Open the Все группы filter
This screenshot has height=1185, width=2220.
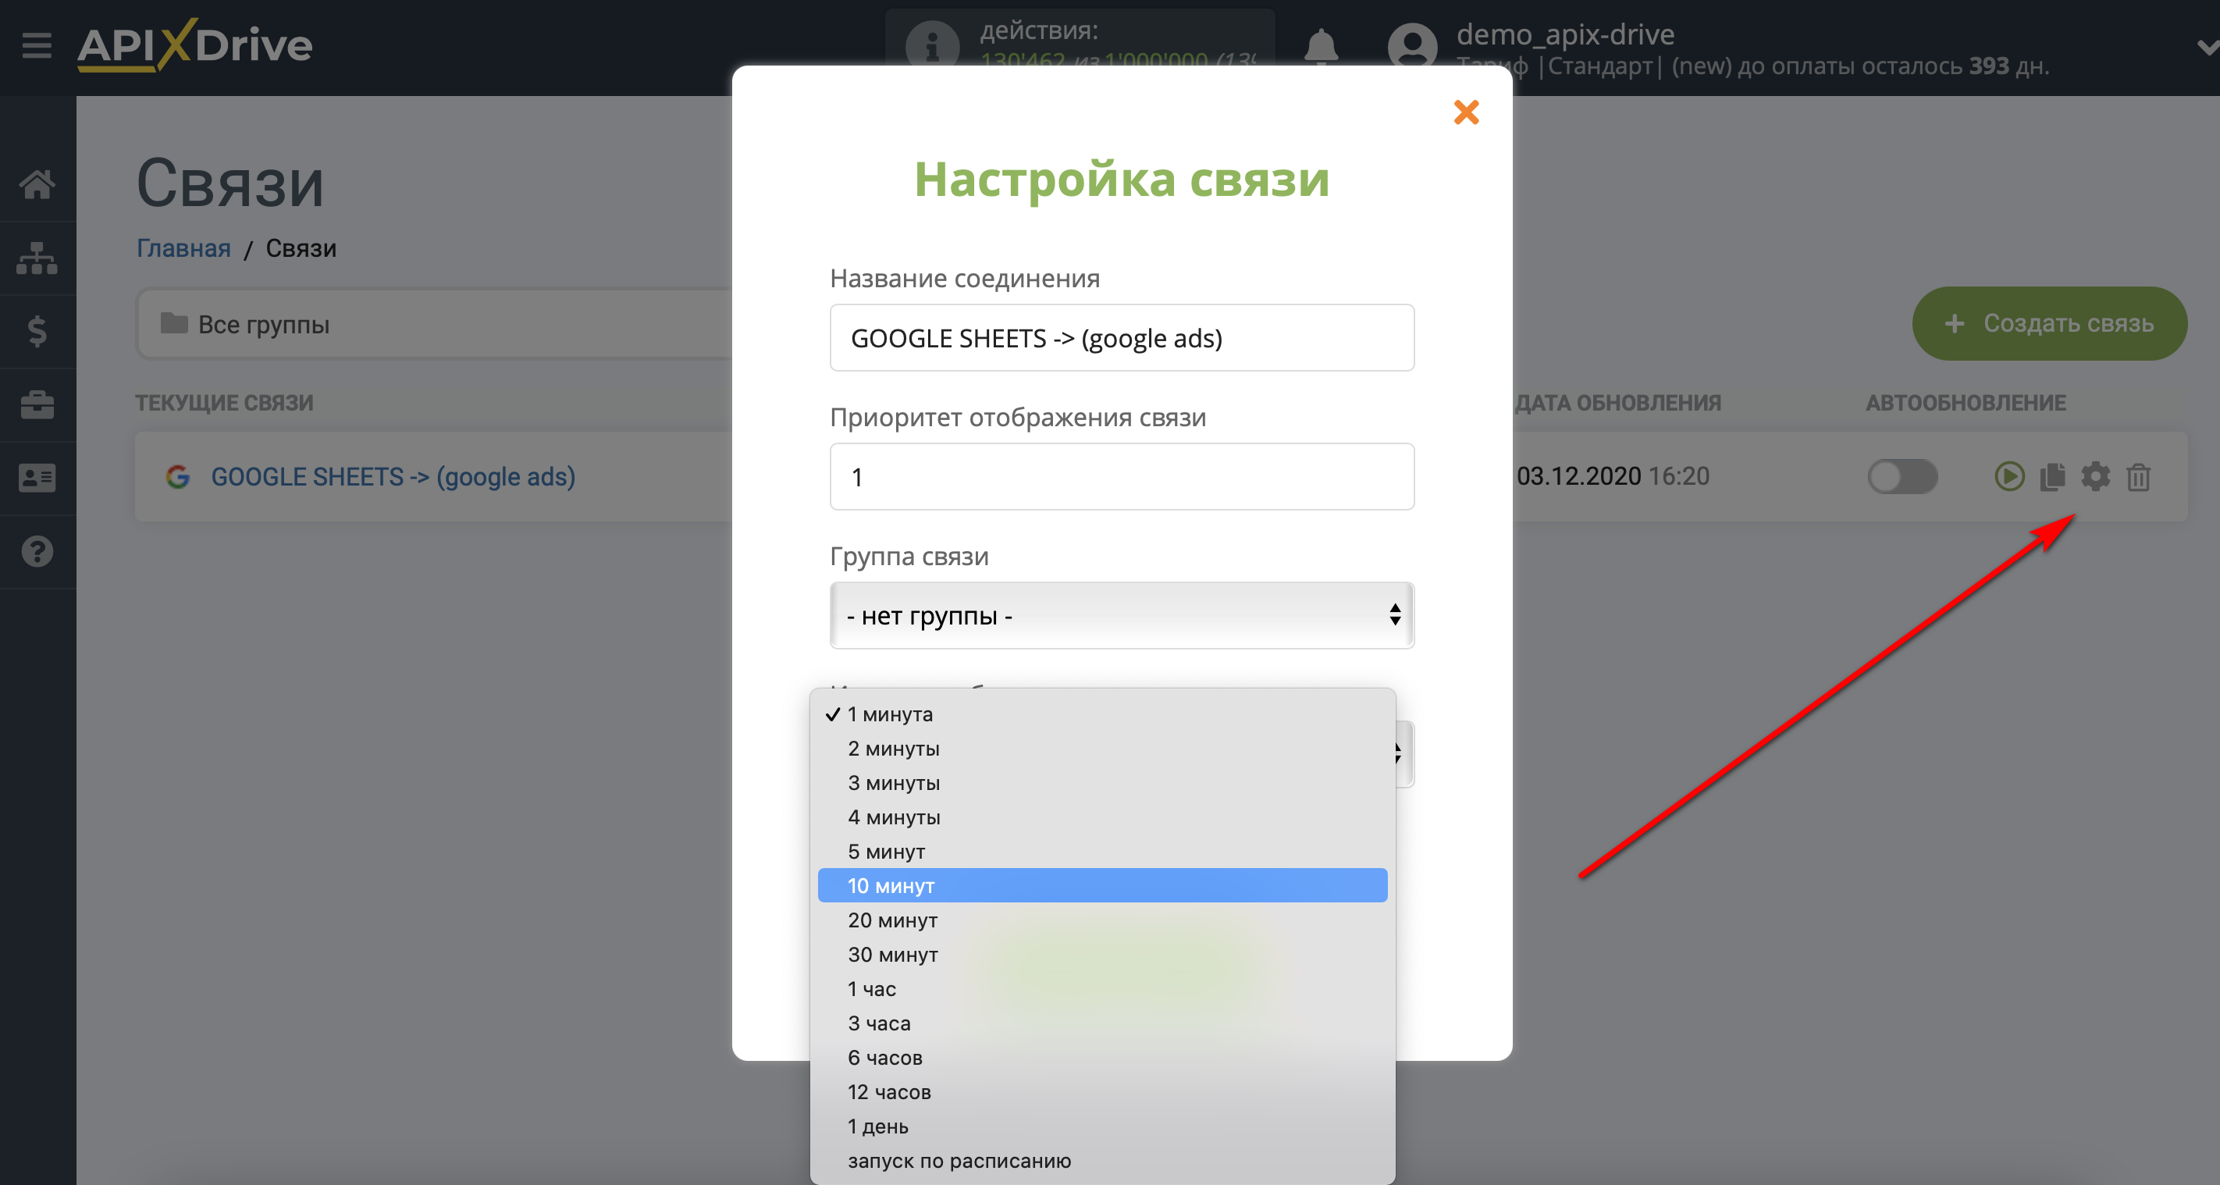click(434, 324)
